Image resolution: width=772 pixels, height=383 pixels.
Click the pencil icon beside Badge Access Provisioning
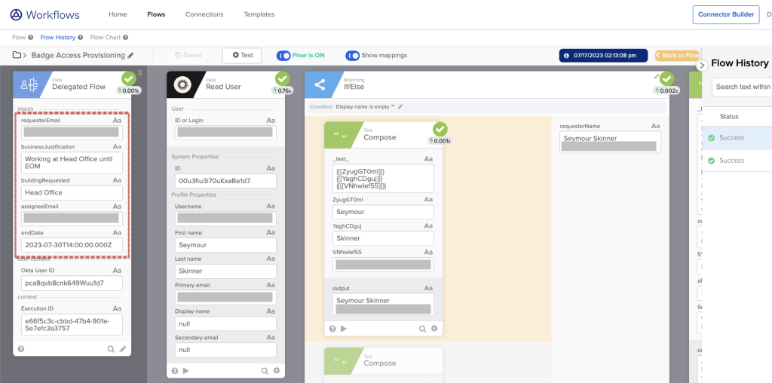click(130, 55)
